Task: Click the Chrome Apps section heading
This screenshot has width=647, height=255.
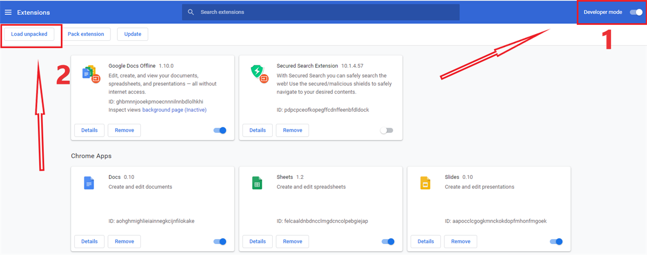Action: pyautogui.click(x=91, y=156)
